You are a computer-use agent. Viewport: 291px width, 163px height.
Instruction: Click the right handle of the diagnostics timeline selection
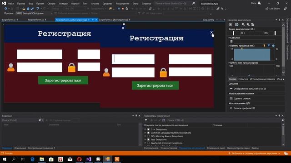pos(275,33)
